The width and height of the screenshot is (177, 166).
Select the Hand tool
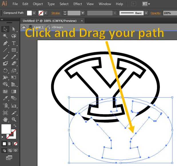point(5,119)
